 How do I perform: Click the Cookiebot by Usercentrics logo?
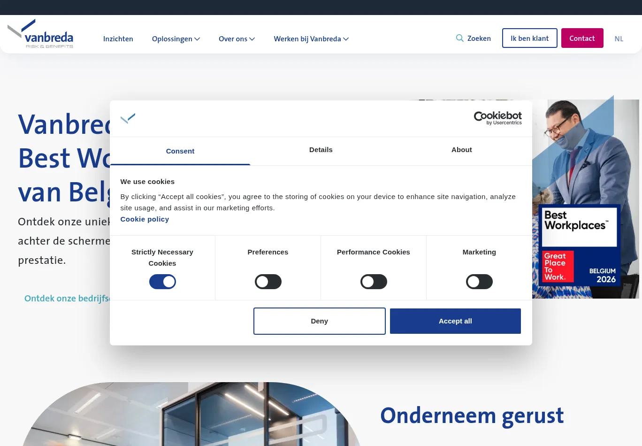(497, 118)
